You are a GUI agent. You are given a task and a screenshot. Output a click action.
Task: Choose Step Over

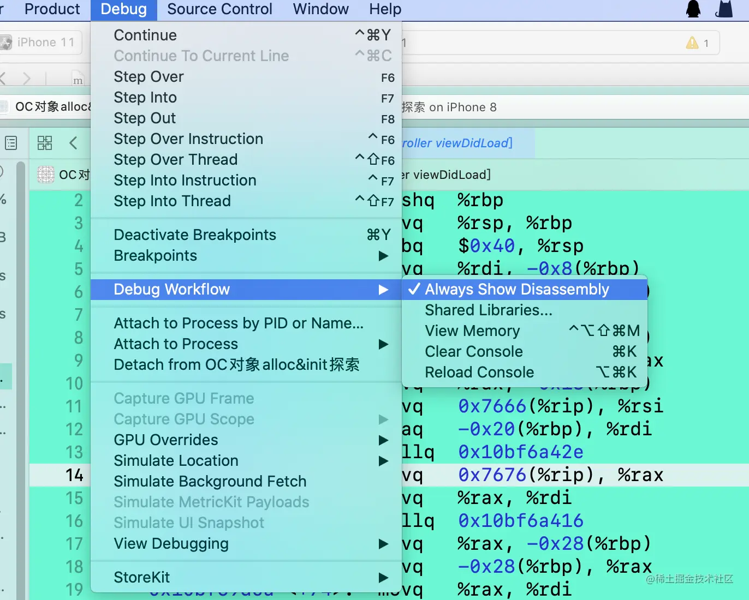[246, 76]
